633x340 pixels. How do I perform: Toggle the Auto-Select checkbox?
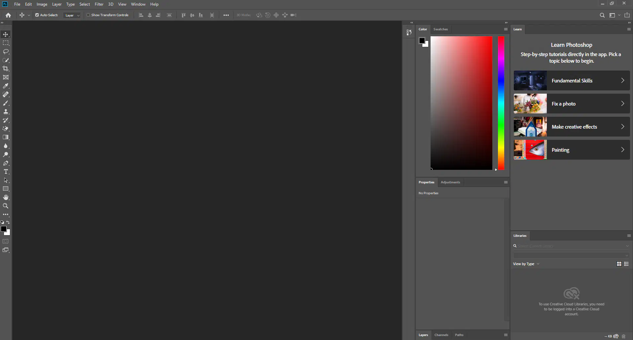point(37,15)
